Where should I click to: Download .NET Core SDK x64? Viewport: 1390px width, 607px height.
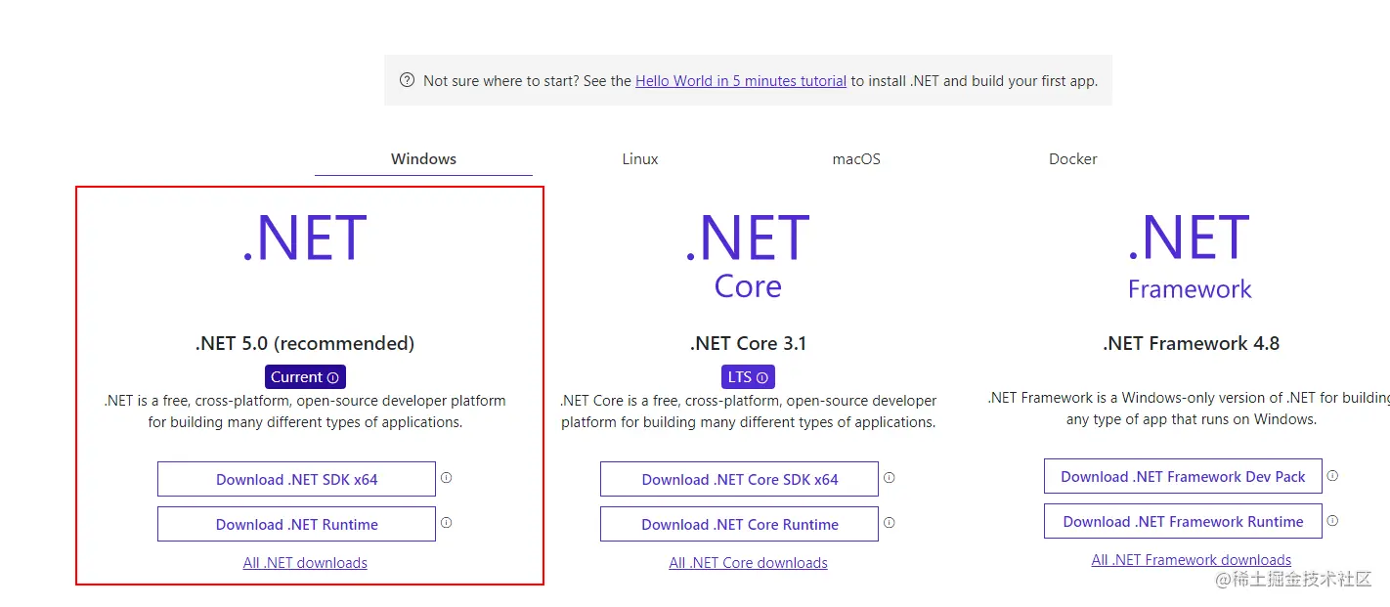(739, 479)
